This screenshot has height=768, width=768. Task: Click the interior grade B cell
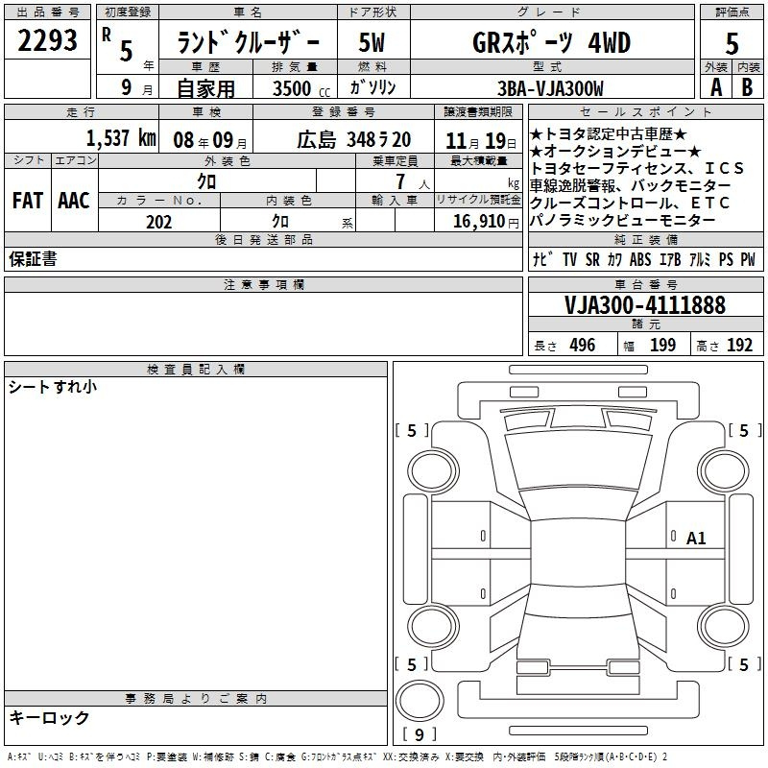746,87
